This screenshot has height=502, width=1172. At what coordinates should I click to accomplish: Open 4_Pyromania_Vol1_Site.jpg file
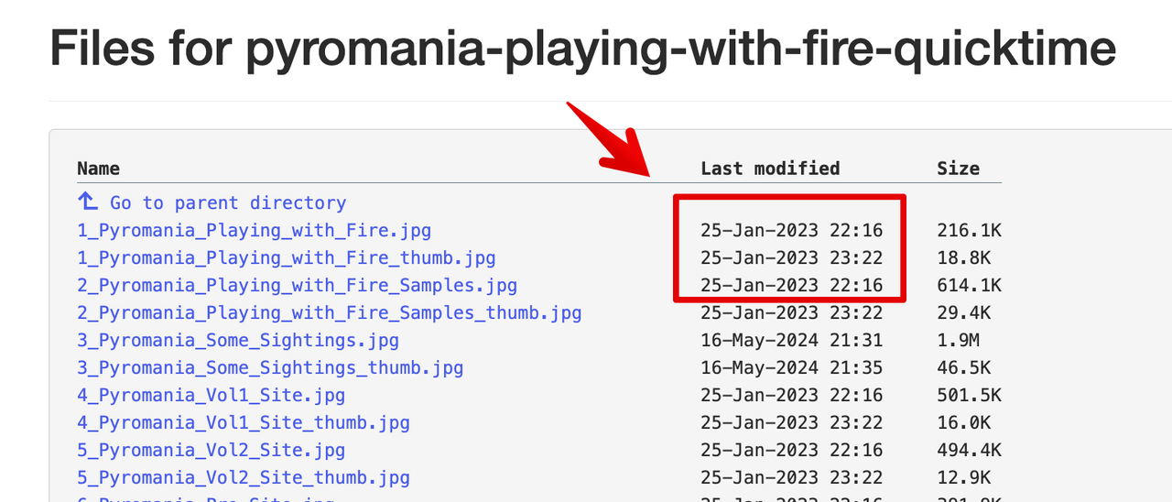[x=211, y=396]
